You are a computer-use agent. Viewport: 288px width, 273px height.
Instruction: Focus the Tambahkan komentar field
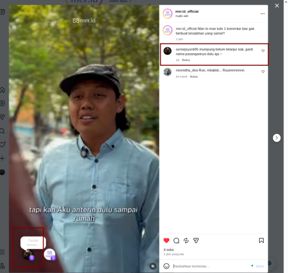(x=211, y=266)
